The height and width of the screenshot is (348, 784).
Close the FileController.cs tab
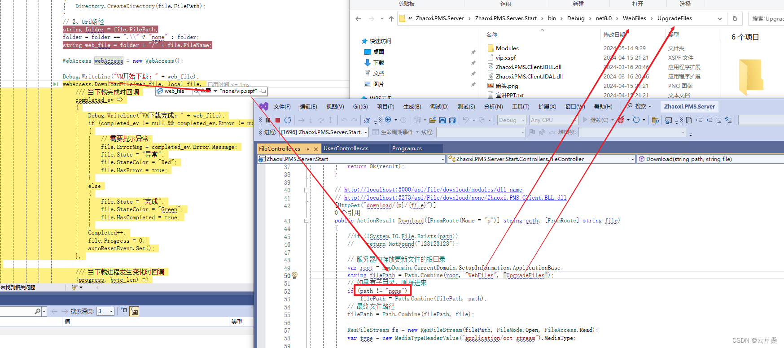[x=316, y=149]
